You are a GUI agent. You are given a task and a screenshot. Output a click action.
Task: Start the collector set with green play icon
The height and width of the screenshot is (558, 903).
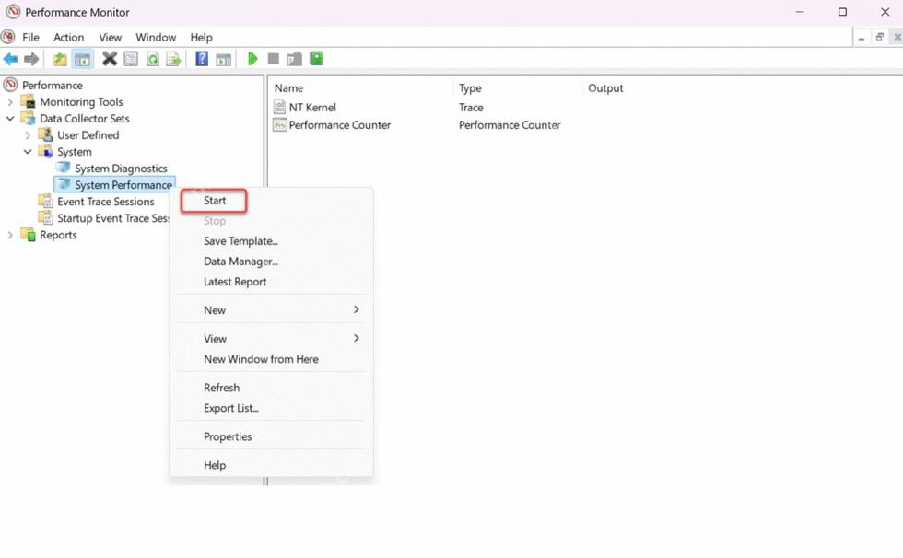[x=252, y=59]
